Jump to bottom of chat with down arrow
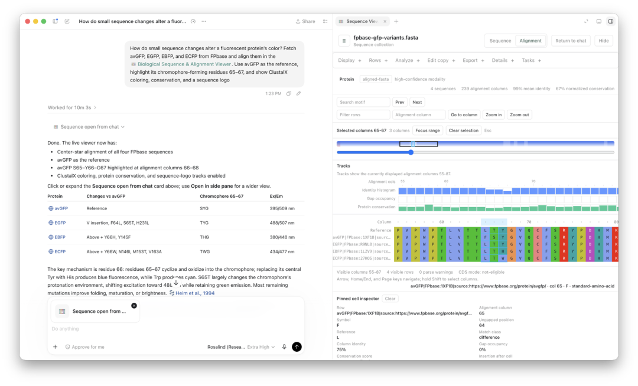 pyautogui.click(x=176, y=283)
